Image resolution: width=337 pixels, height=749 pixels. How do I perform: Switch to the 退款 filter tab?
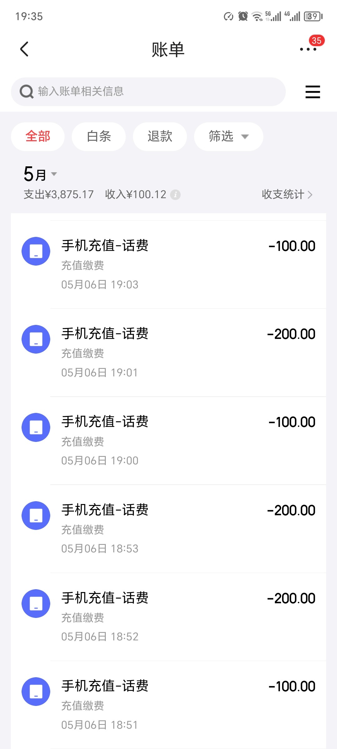(x=160, y=136)
